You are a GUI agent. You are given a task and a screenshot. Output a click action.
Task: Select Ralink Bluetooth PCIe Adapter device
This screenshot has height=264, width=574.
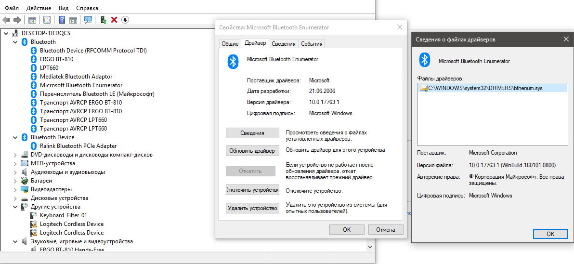pyautogui.click(x=78, y=146)
